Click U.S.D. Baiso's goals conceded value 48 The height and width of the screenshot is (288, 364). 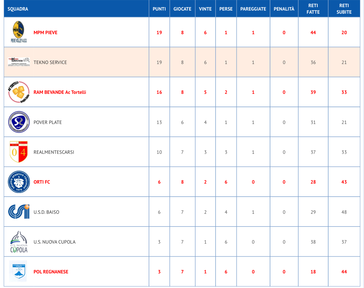(x=344, y=212)
